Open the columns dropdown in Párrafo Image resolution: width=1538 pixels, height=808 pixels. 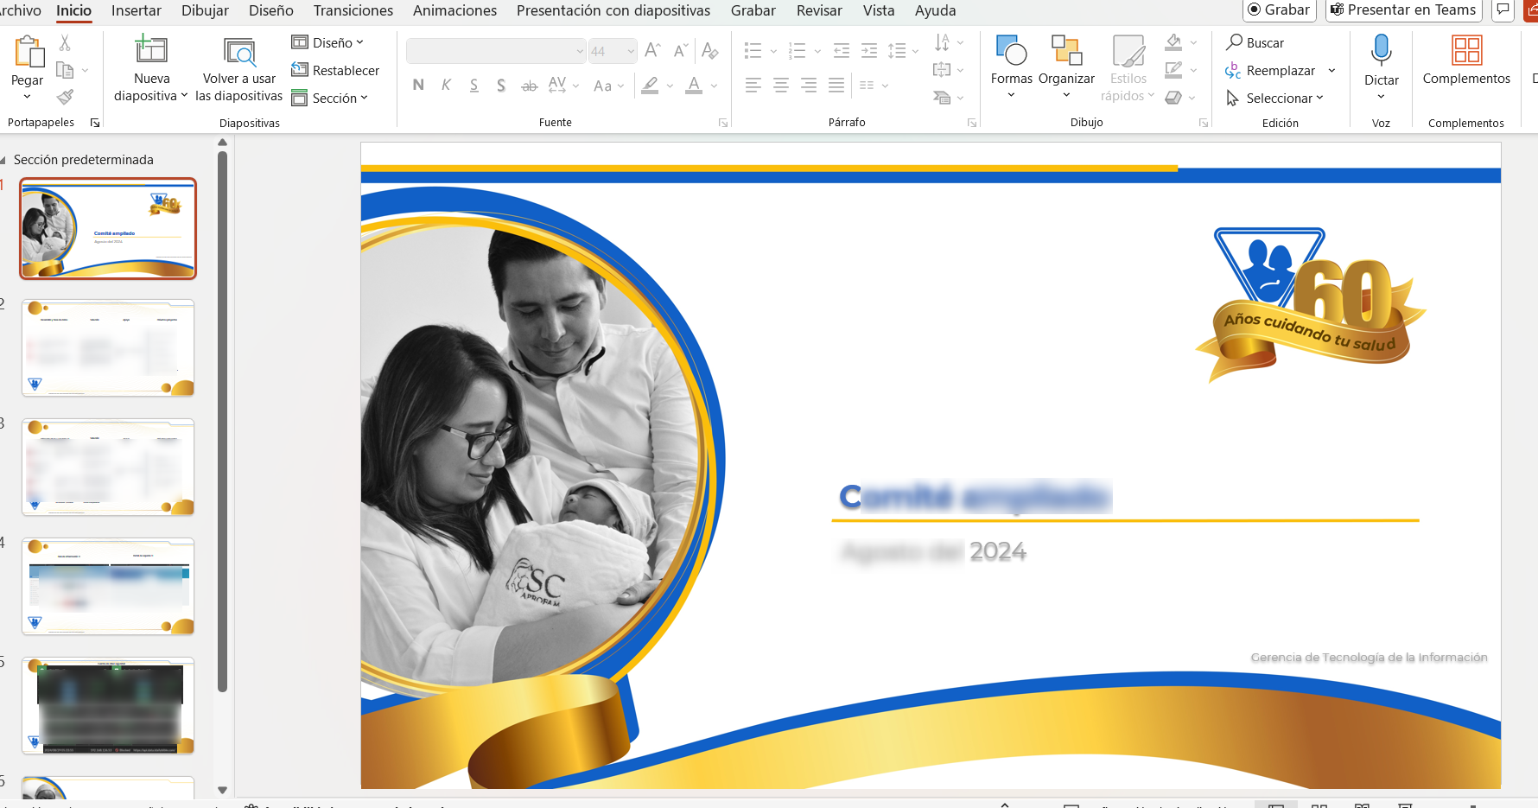[874, 85]
